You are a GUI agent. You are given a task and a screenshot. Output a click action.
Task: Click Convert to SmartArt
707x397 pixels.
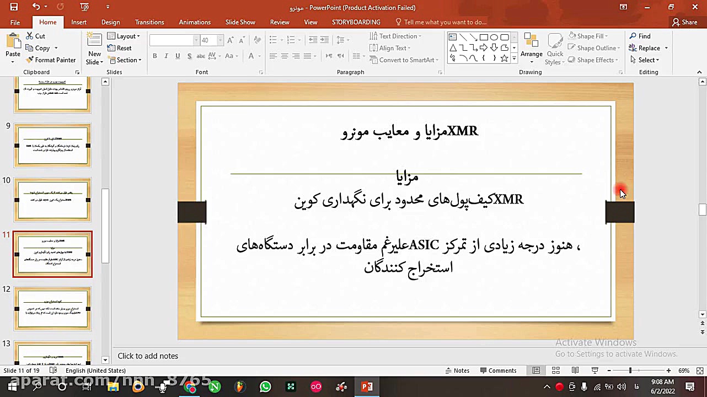click(x=404, y=60)
